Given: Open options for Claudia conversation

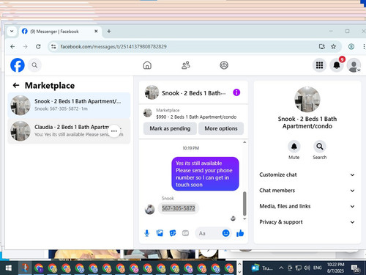Looking at the screenshot, I should coord(114,131).
